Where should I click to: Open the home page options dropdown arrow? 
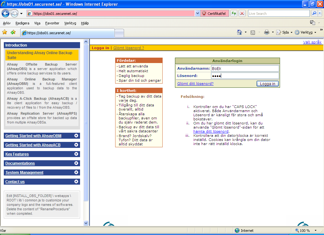(246, 32)
